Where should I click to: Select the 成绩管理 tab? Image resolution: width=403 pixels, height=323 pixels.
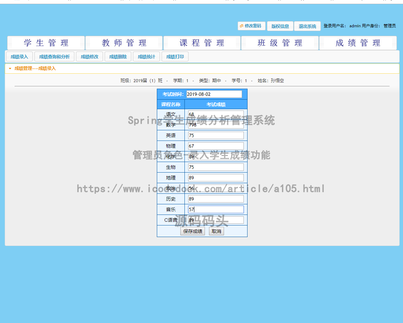click(358, 43)
